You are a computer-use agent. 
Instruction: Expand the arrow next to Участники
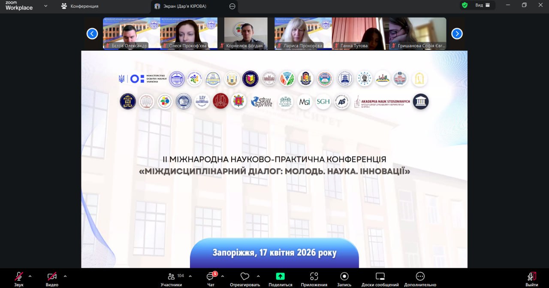point(190,276)
